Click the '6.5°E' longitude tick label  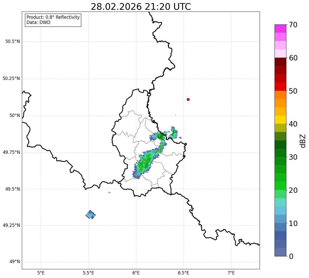tap(184, 273)
